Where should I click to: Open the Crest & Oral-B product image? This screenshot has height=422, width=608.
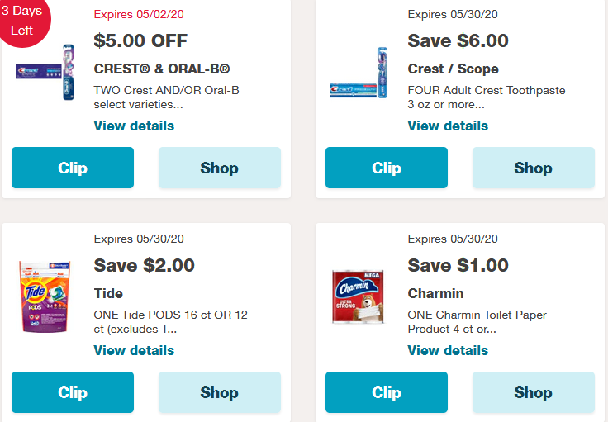45,72
